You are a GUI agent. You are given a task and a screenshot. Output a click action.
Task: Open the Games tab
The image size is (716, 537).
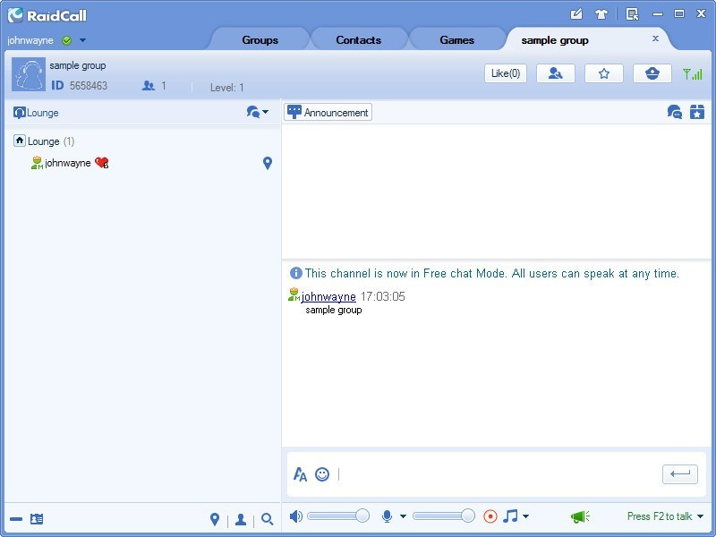click(456, 40)
